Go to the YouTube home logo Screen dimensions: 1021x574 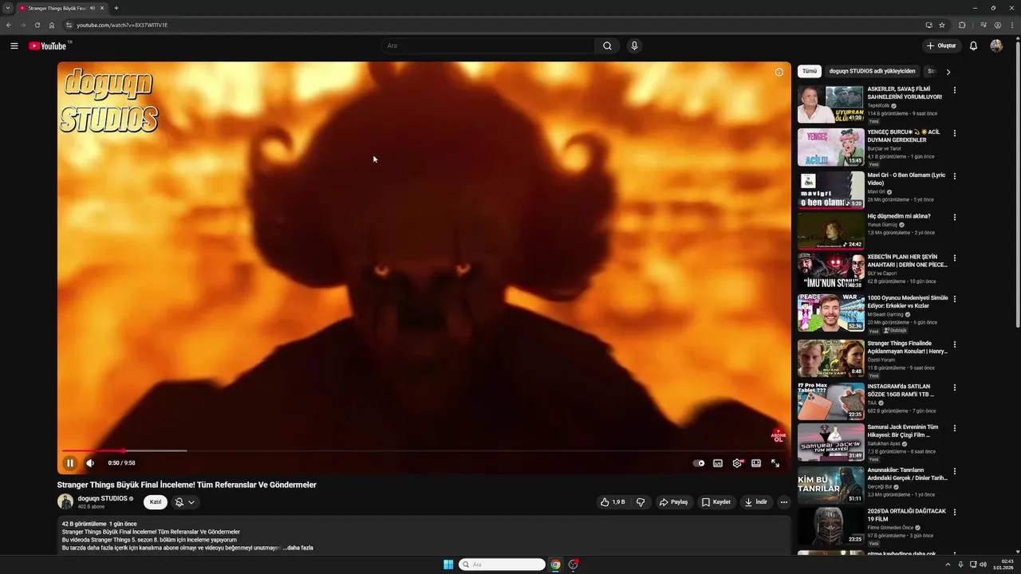point(49,45)
